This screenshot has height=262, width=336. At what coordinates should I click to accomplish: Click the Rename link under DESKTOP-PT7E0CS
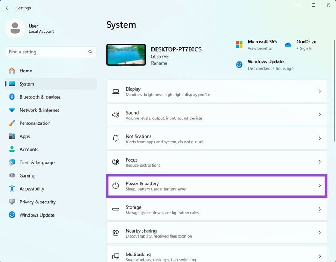coord(159,63)
